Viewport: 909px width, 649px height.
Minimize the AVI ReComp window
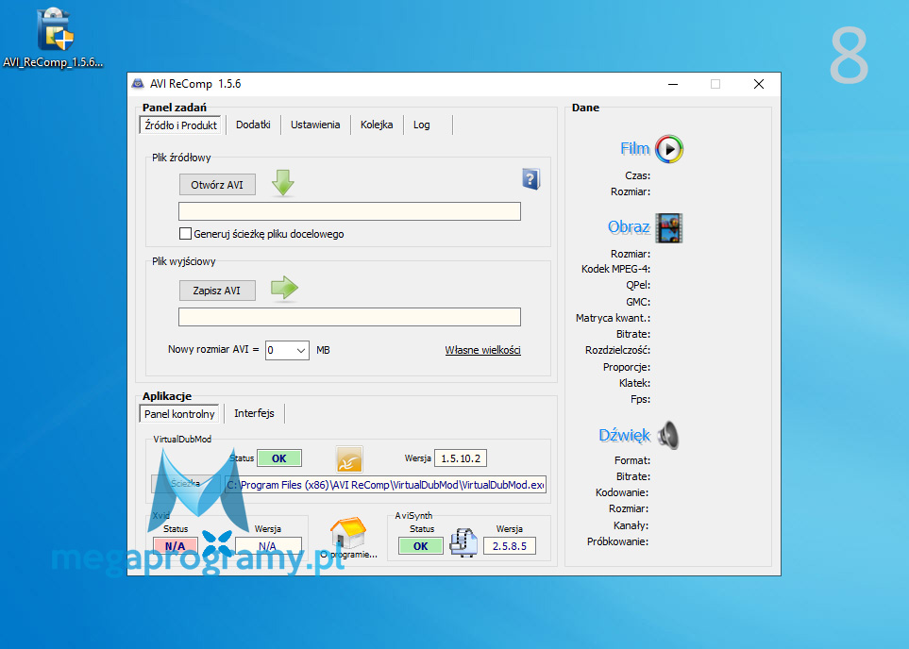tap(673, 84)
